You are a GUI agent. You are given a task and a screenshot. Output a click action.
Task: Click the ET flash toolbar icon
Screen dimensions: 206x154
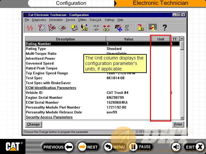pos(118,28)
